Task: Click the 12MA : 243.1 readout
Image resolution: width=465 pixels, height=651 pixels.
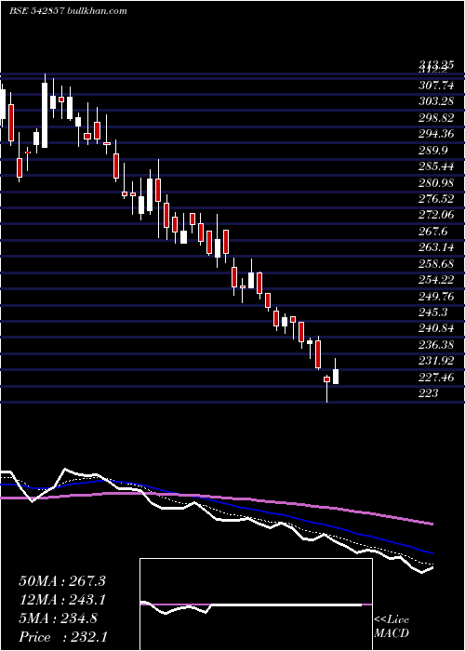Action: tap(62, 600)
